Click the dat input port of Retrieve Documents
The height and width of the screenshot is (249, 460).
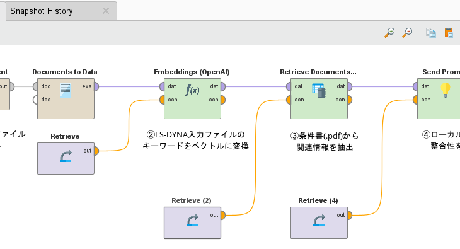point(289,86)
